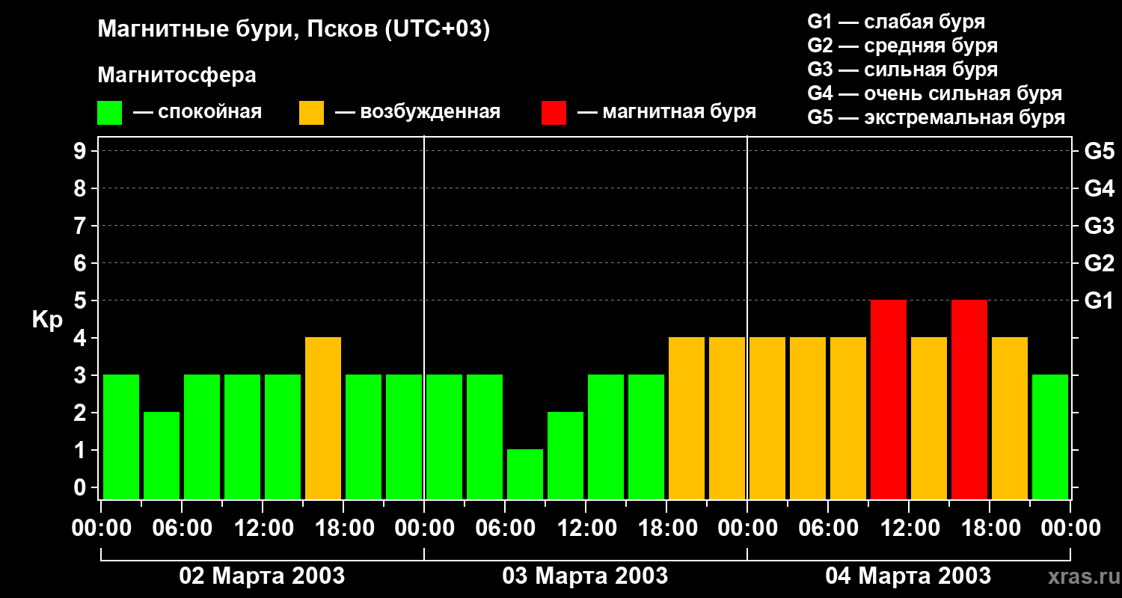Click the Kp 1 green bar on 03 Марта
1122x598 pixels.
pos(525,474)
